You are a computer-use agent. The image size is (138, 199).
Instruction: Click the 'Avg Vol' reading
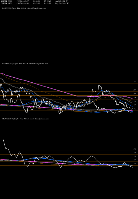coord(61,1)
